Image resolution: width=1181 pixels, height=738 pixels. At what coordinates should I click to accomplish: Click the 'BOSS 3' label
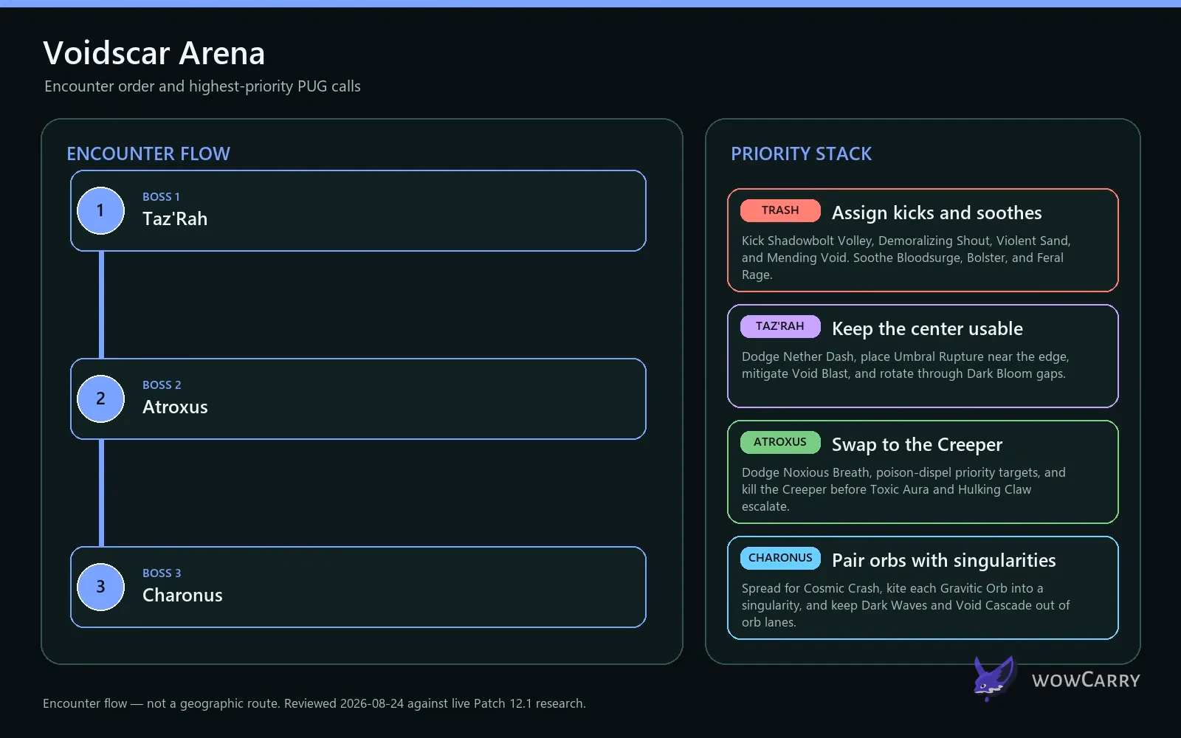click(x=162, y=573)
